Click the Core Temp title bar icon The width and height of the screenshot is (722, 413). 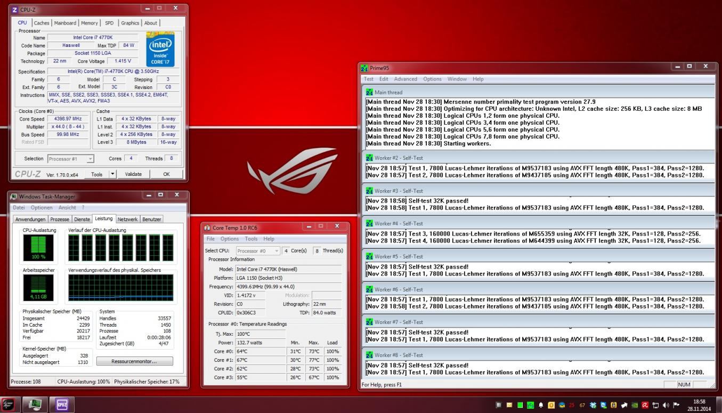207,228
